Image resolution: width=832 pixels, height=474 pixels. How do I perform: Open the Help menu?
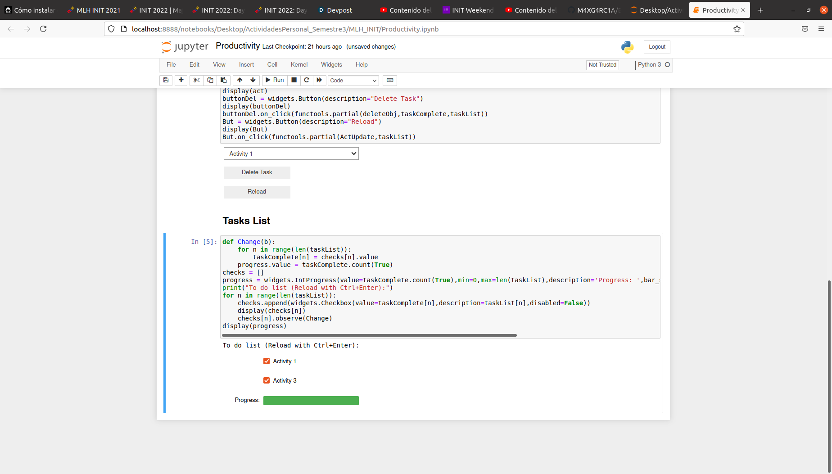click(x=362, y=65)
